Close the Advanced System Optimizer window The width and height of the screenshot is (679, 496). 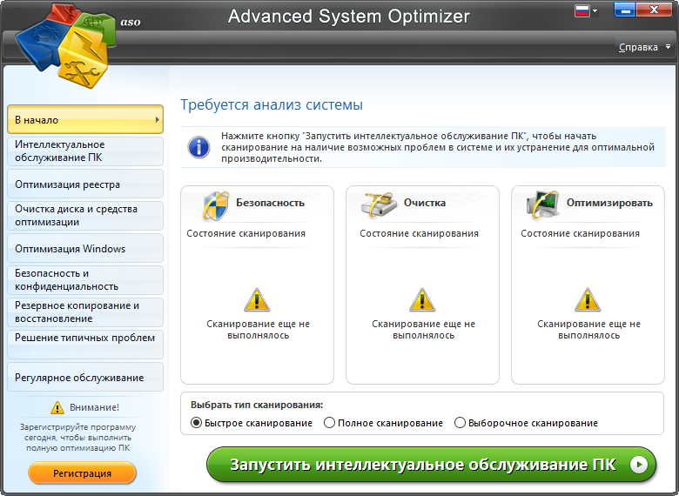coord(655,10)
